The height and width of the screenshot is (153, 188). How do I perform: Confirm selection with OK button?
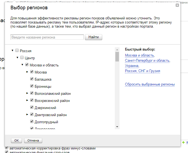click(16, 140)
